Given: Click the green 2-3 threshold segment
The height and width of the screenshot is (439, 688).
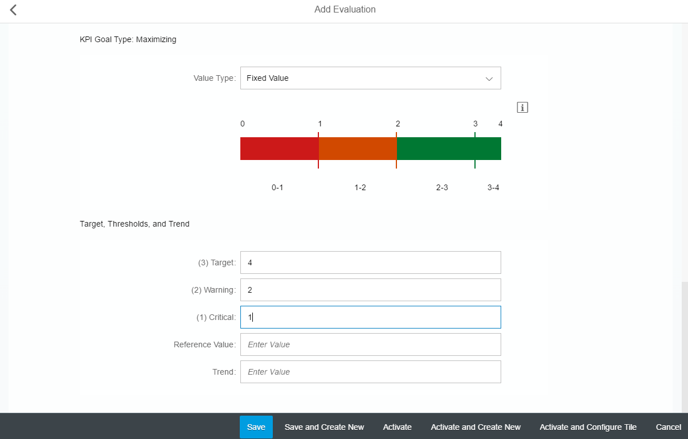Looking at the screenshot, I should (x=435, y=149).
